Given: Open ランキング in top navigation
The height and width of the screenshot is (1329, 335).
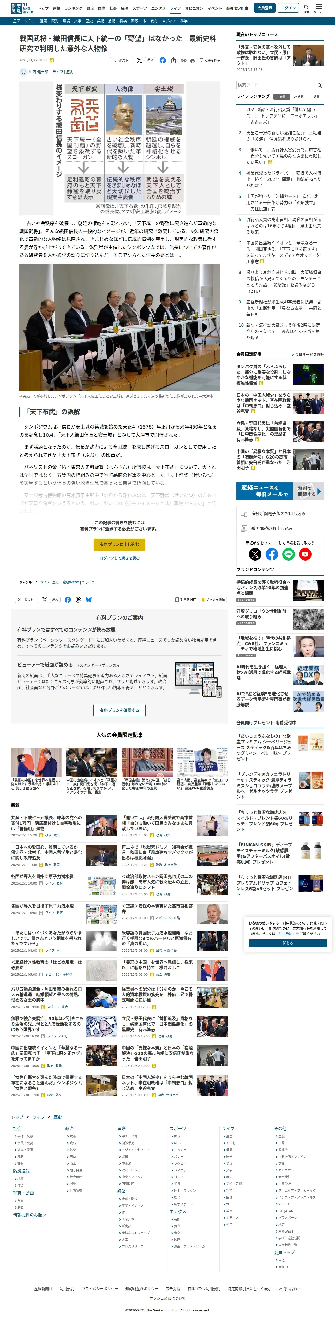Looking at the screenshot, I should point(73,8).
